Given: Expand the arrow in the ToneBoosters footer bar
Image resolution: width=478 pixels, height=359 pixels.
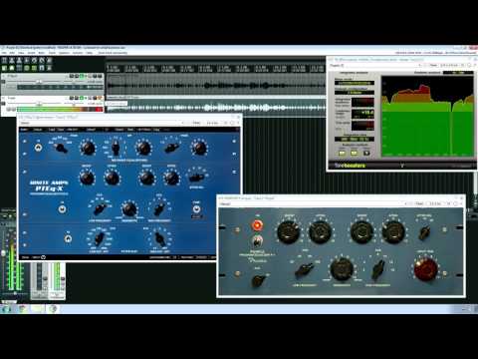Looking at the screenshot, I should point(401,166).
